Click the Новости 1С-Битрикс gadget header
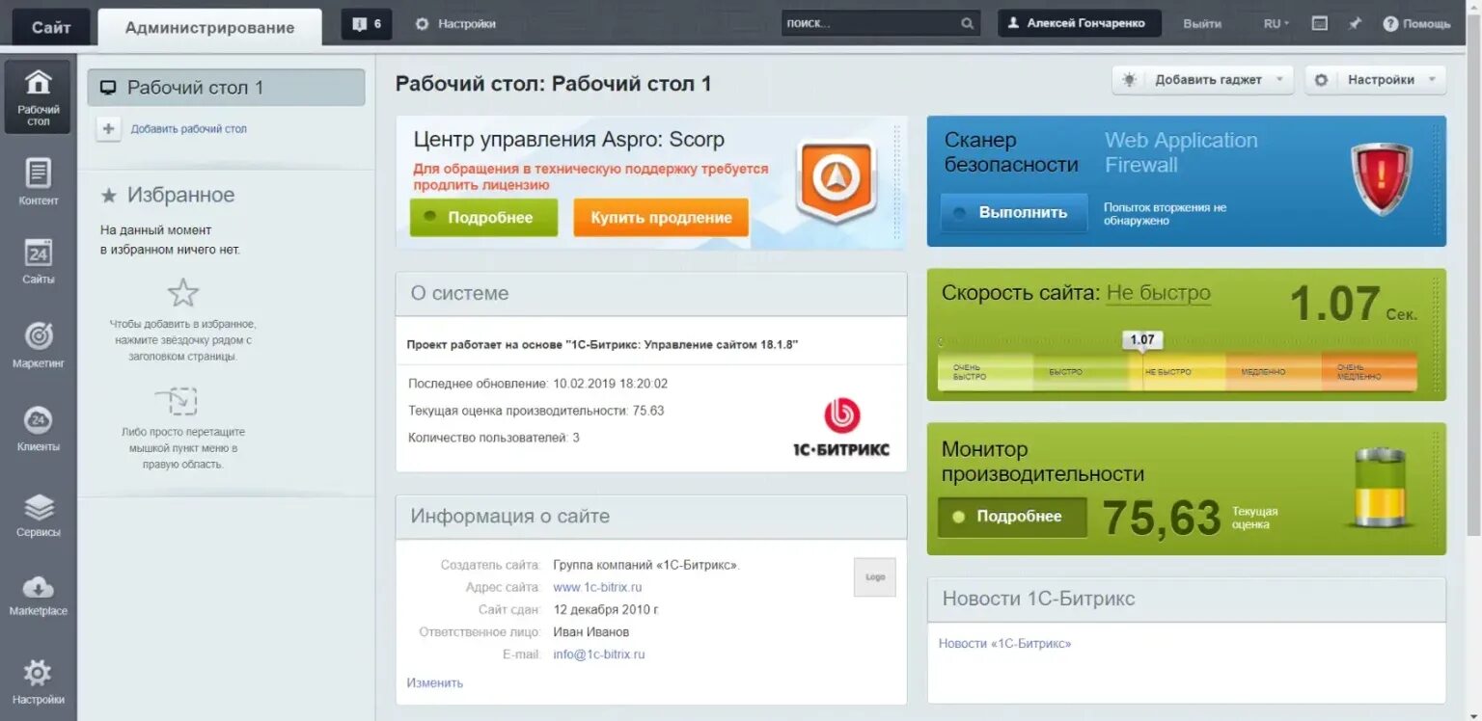 1187,600
